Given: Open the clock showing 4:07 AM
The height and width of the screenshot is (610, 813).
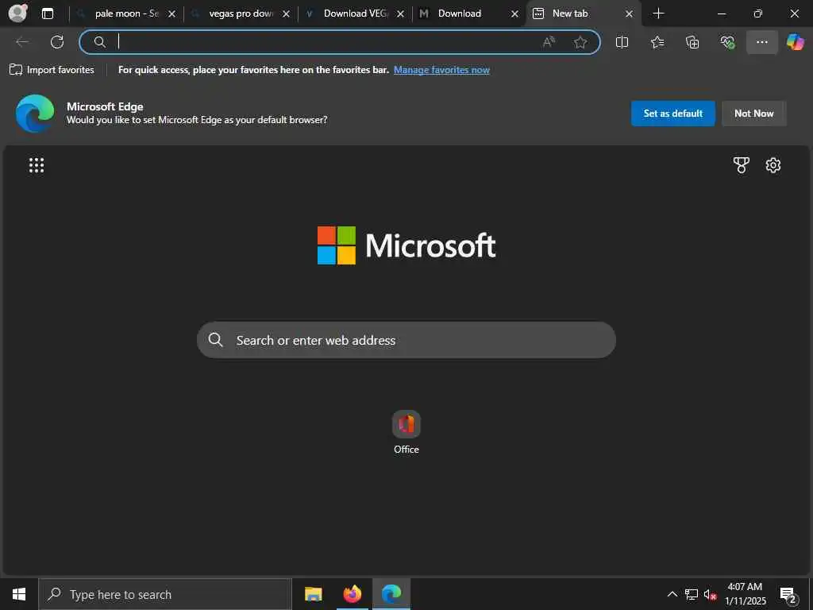Looking at the screenshot, I should pos(745,594).
